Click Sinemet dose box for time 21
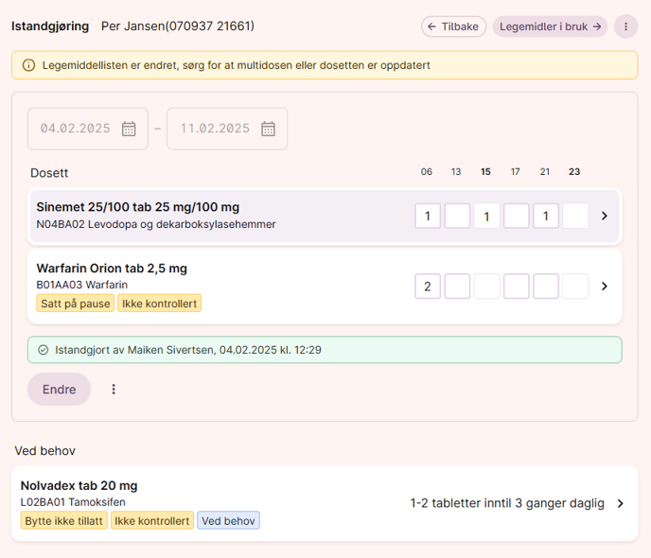 (546, 216)
